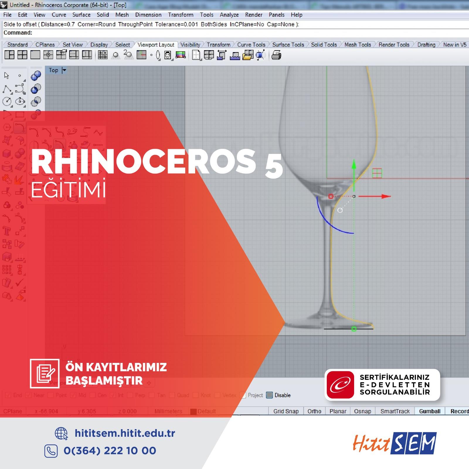Toggle Gumball in the status bar
The width and height of the screenshot is (469, 469).
pos(429,411)
